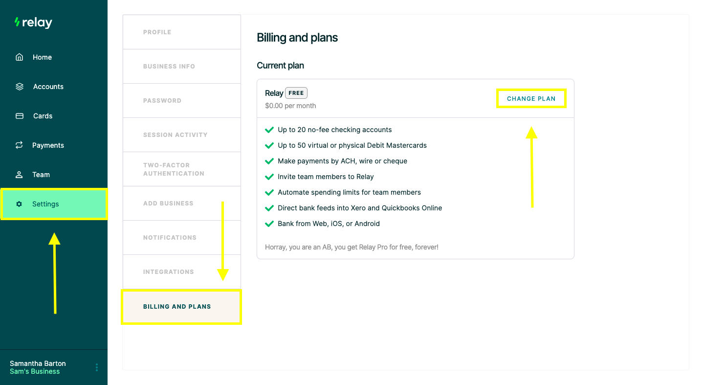The image size is (704, 385).
Task: Switch to the Notifications tab
Action: (182, 238)
